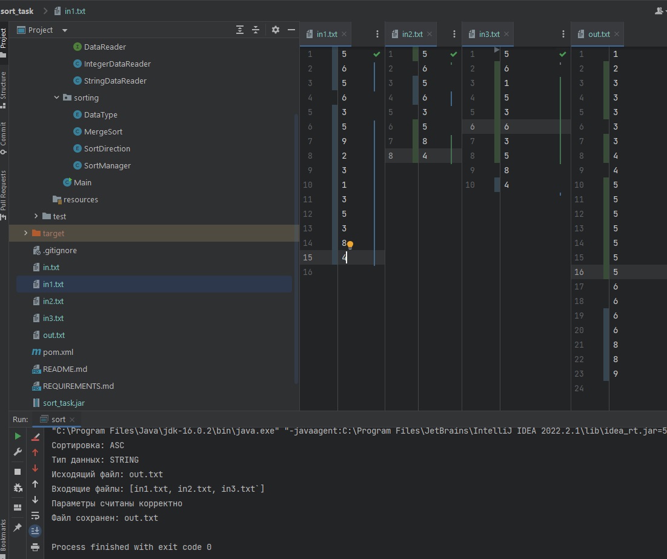The width and height of the screenshot is (667, 559).
Task: Close the sort run tab
Action: tap(72, 420)
